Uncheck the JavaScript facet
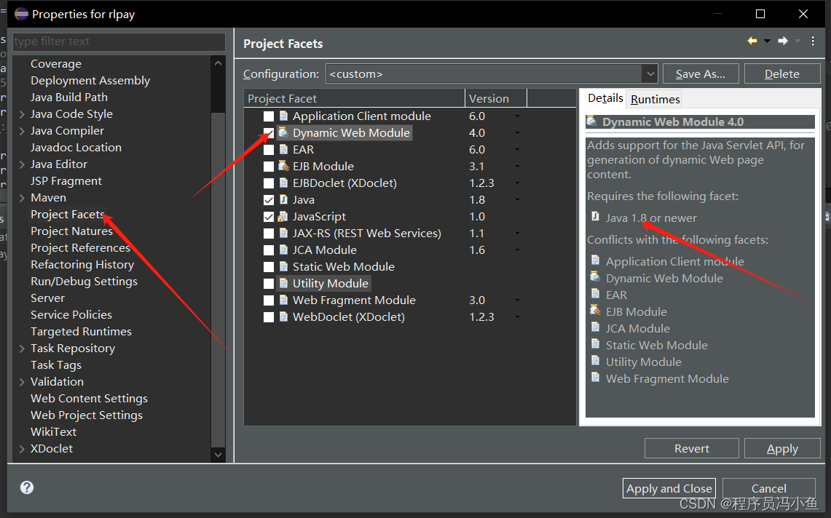Viewport: 831px width, 518px height. [x=269, y=216]
